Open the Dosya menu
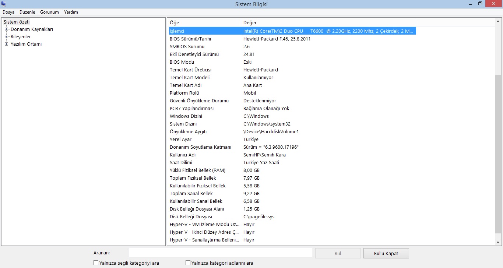Screen dimensions: 503x268 (x=8, y=12)
